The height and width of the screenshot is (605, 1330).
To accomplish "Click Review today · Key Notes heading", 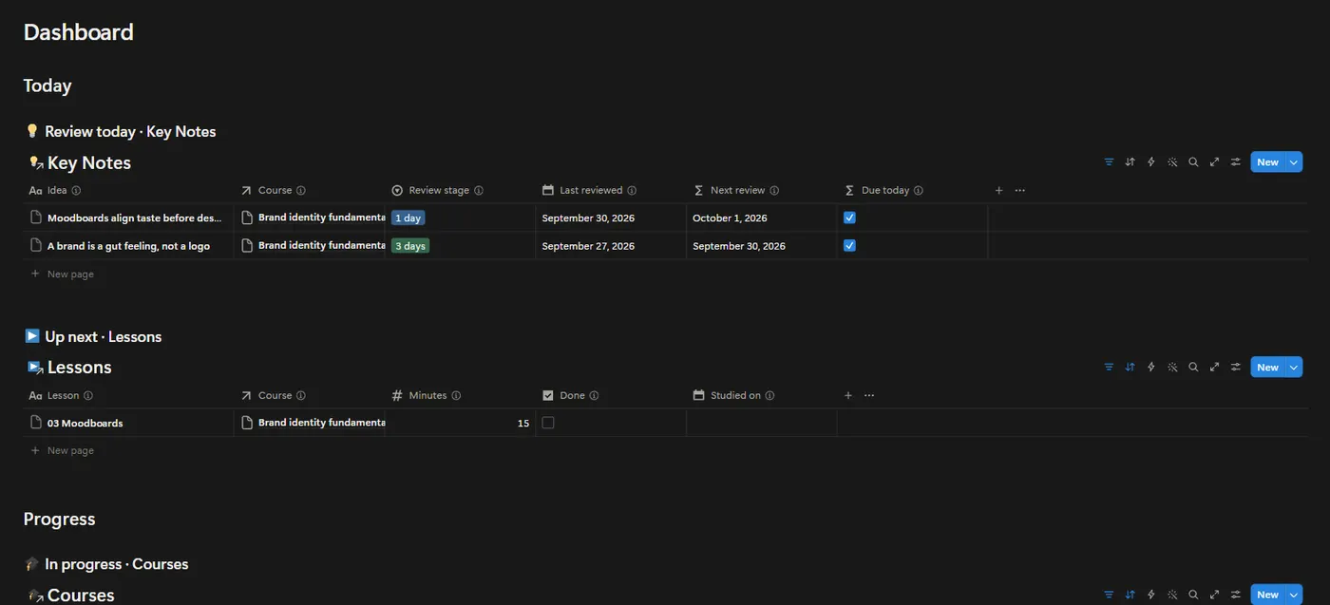I will pos(130,132).
